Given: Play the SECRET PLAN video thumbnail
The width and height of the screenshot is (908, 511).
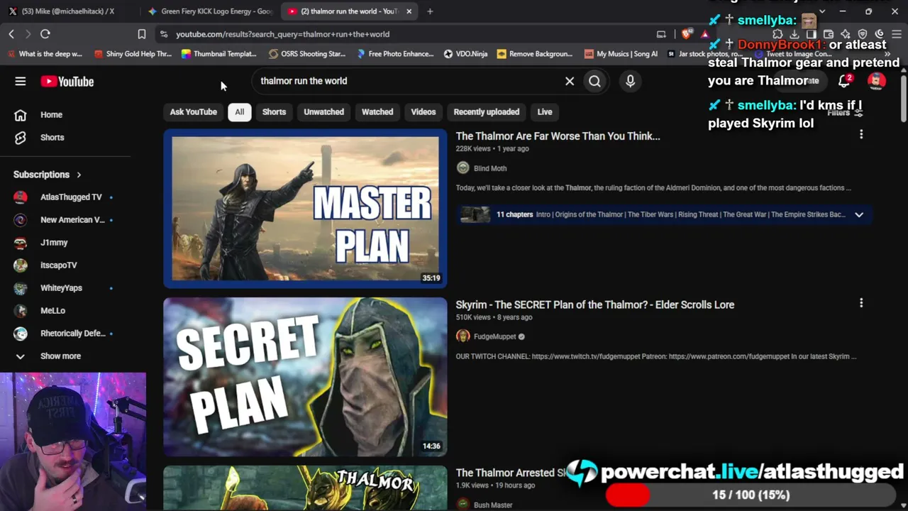Looking at the screenshot, I should 305,377.
